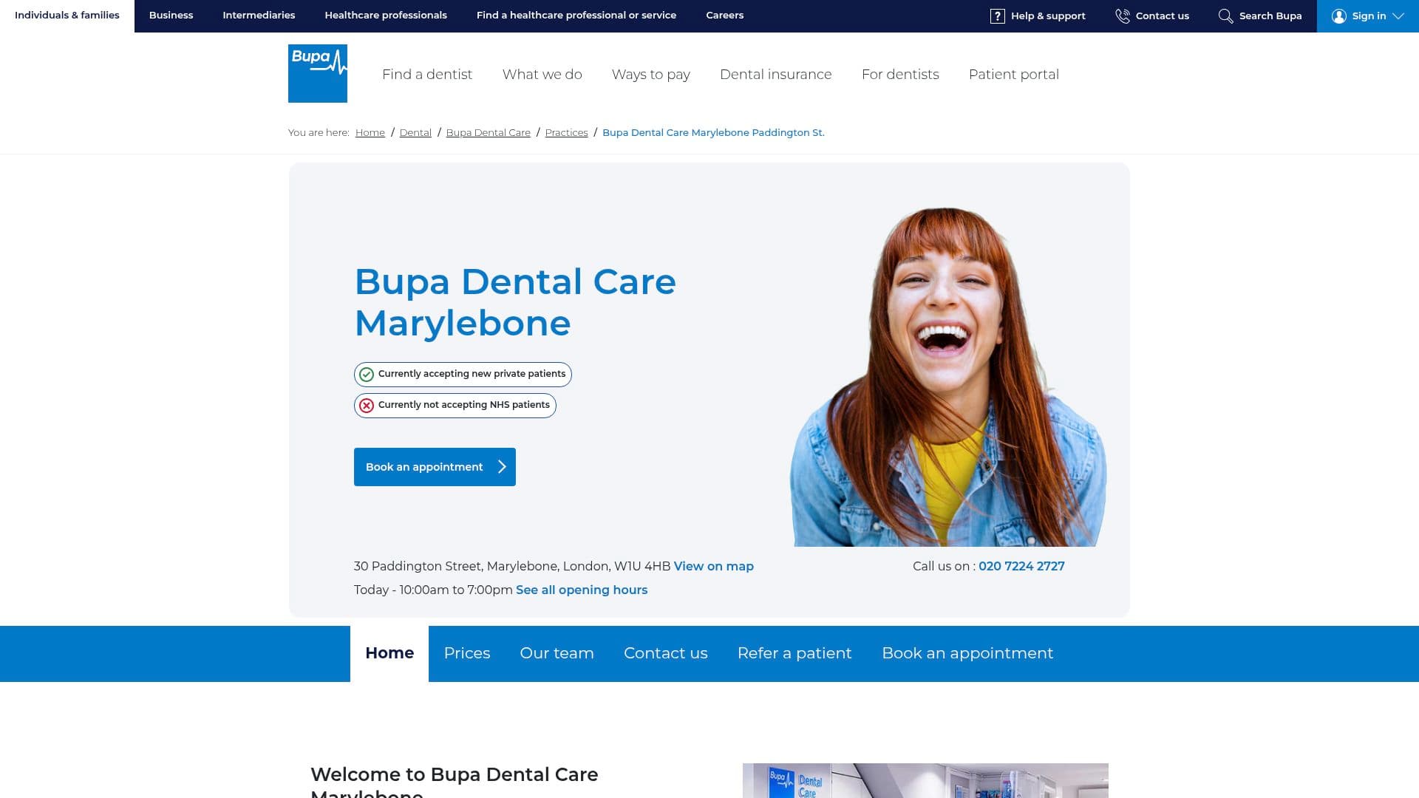Open the Careers link in top bar
Viewport: 1419px width, 798px height.
coord(724,16)
